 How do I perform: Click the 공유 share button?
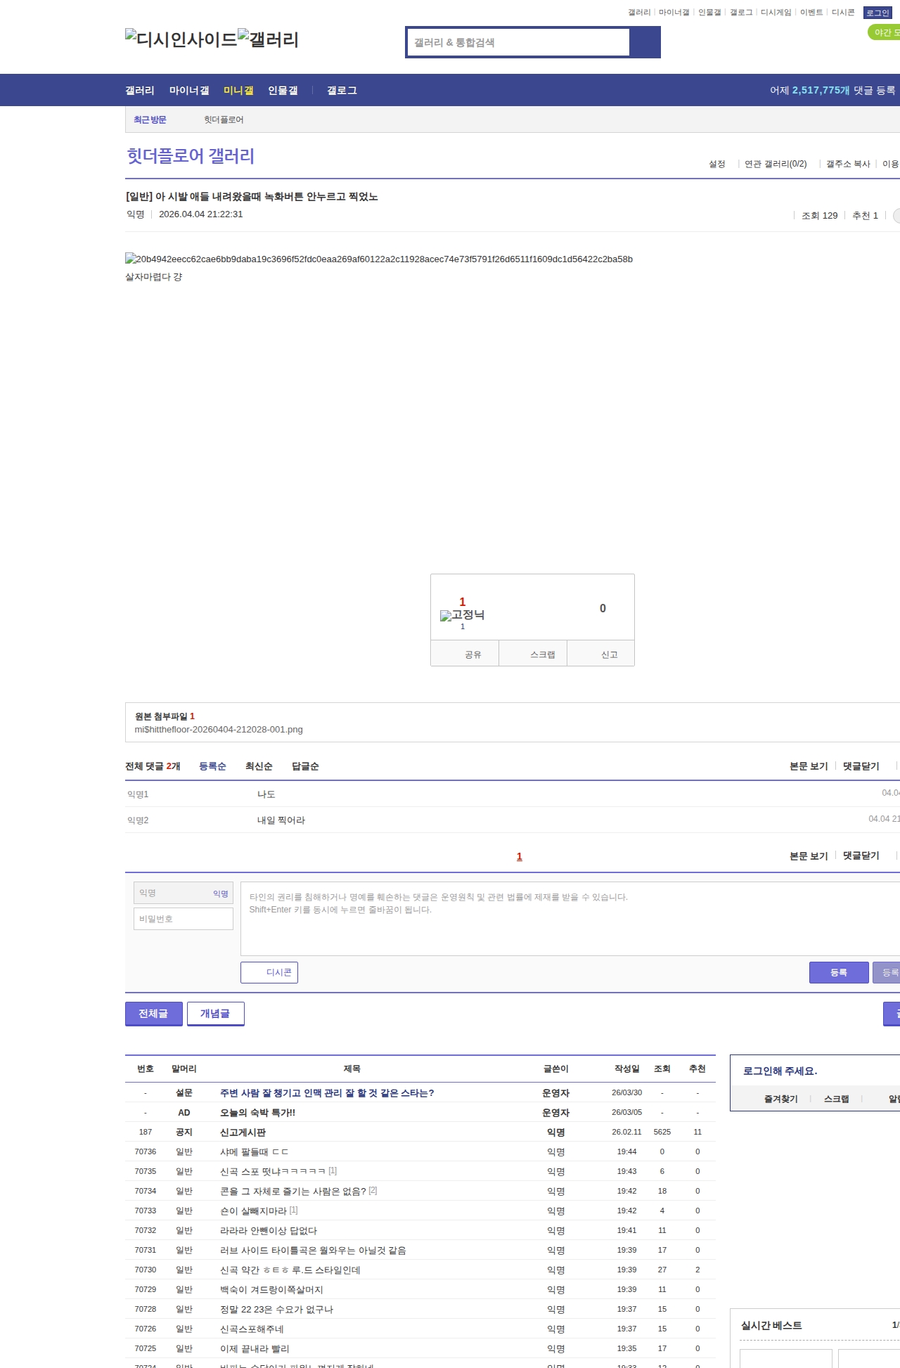click(472, 654)
